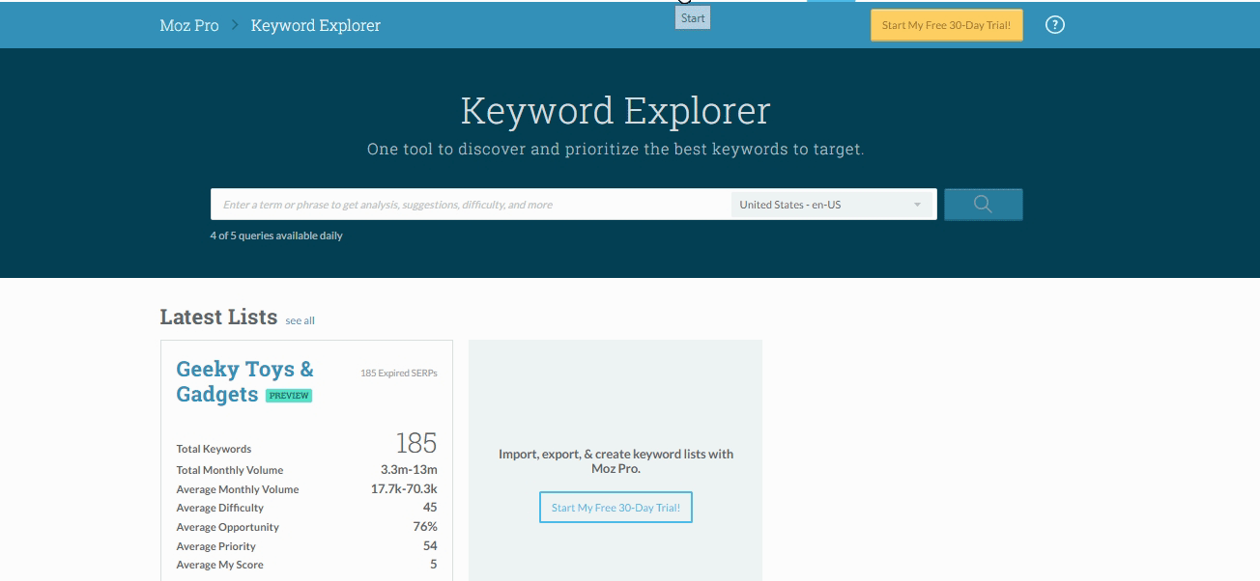Click the '17.7k-70.3k' volume value
Image resolution: width=1260 pixels, height=581 pixels.
click(x=404, y=488)
